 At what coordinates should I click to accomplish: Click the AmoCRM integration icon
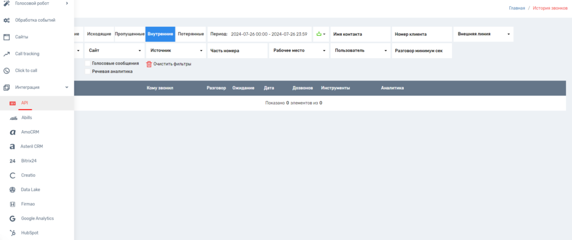12,132
